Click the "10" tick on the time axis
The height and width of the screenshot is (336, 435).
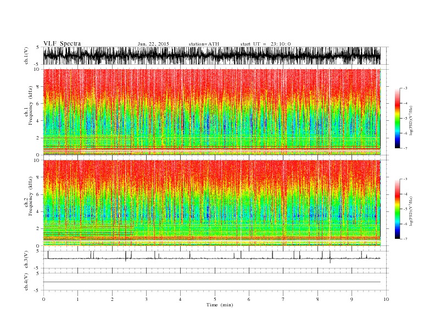coord(386,299)
